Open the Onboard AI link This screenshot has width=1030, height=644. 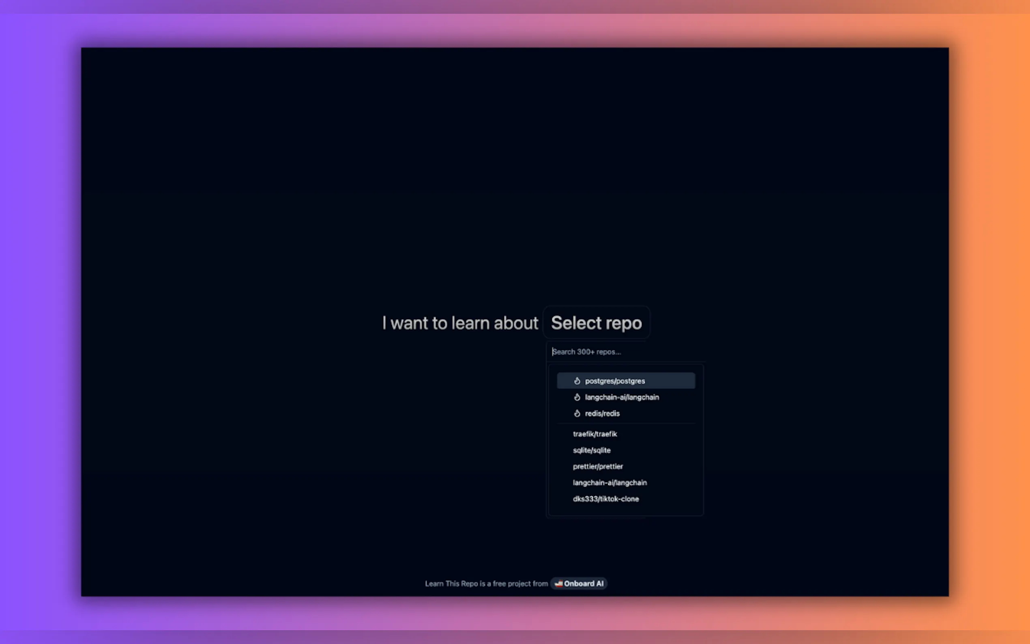click(584, 584)
